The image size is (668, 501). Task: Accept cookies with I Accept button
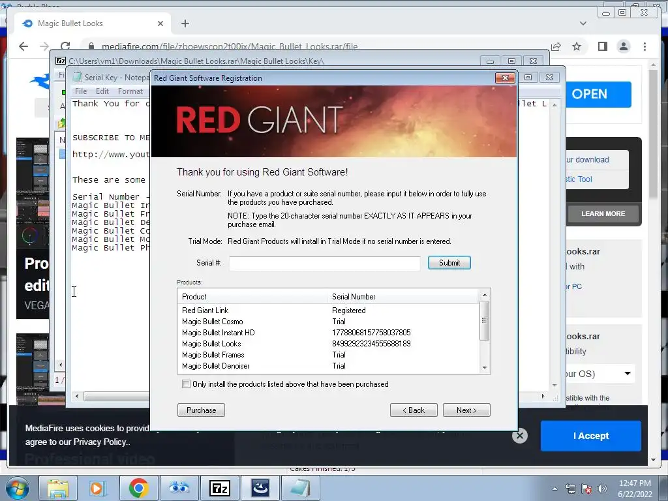pos(591,435)
